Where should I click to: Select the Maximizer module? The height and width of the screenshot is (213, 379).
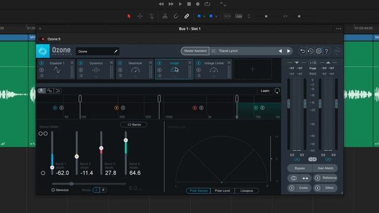point(135,70)
